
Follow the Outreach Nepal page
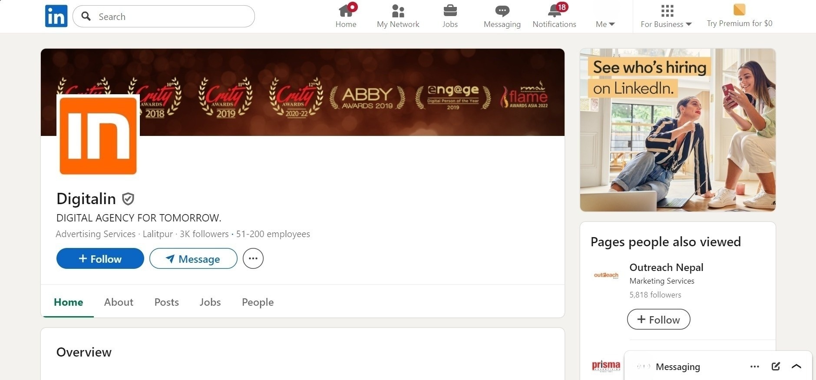coord(658,320)
